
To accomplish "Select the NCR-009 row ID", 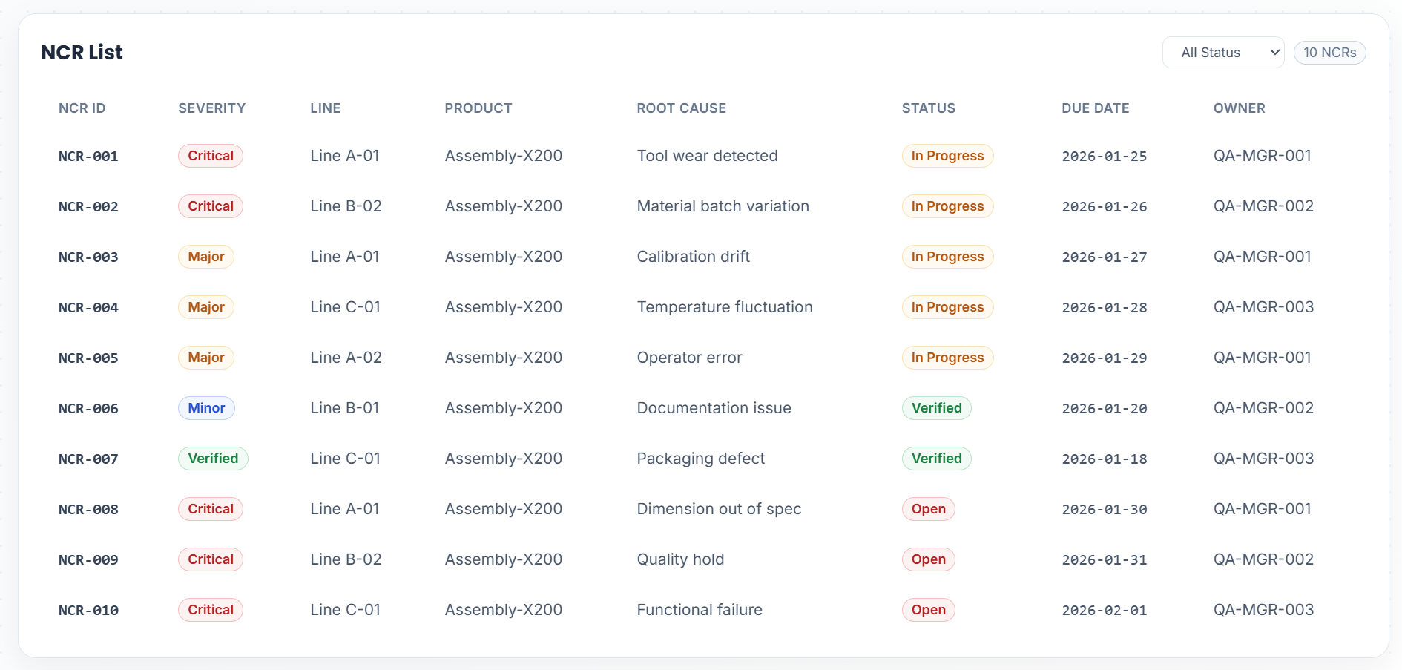I will coord(88,560).
